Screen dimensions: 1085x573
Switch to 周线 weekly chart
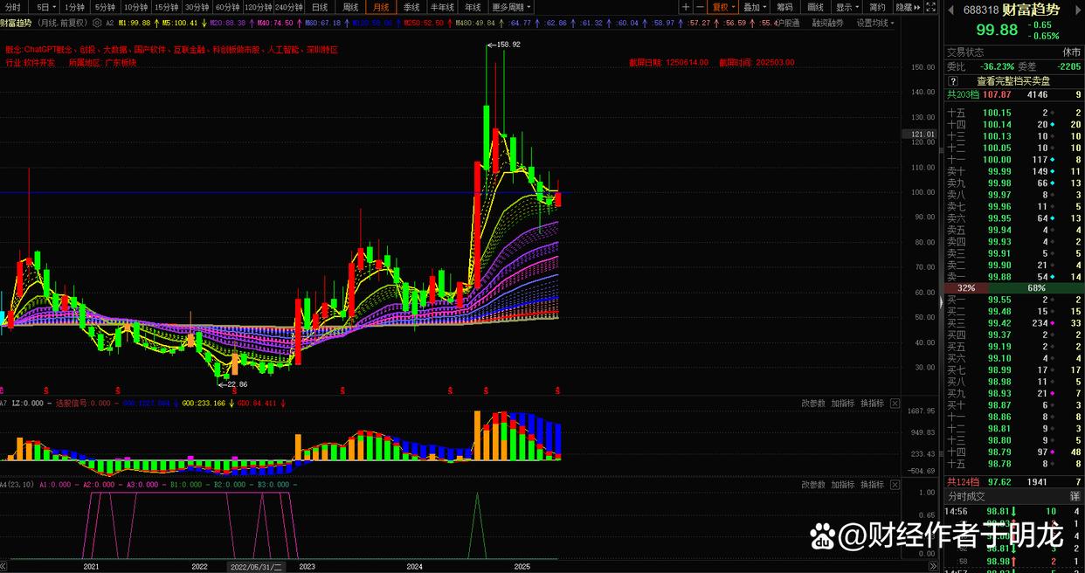pyautogui.click(x=350, y=7)
